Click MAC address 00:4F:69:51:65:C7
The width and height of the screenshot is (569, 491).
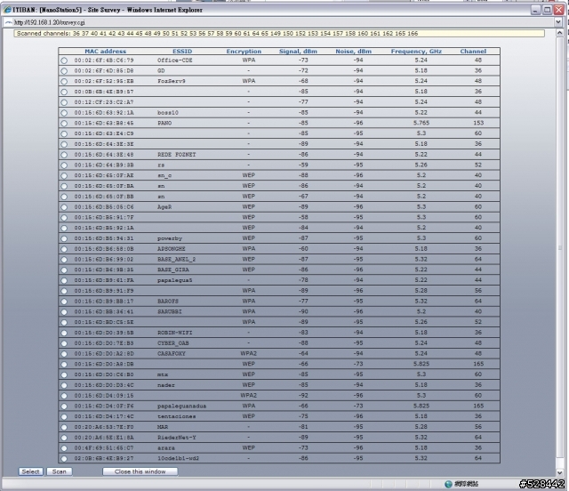click(x=104, y=448)
